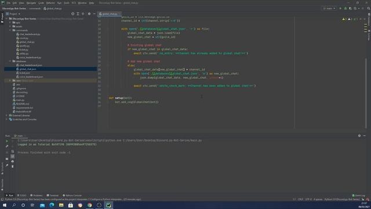The image size is (371, 209).
Task: Expand the assets folder
Action: click(10, 26)
